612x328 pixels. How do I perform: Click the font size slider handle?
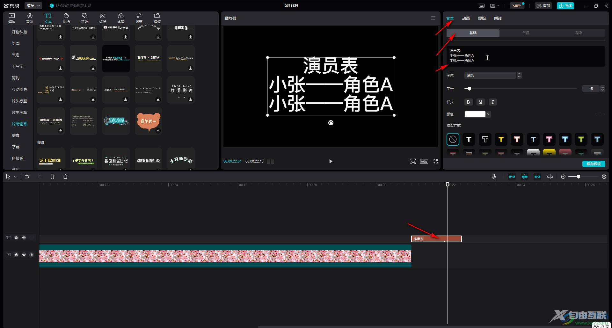469,89
